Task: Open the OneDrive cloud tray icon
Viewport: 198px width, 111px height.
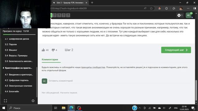Action: [159, 108]
